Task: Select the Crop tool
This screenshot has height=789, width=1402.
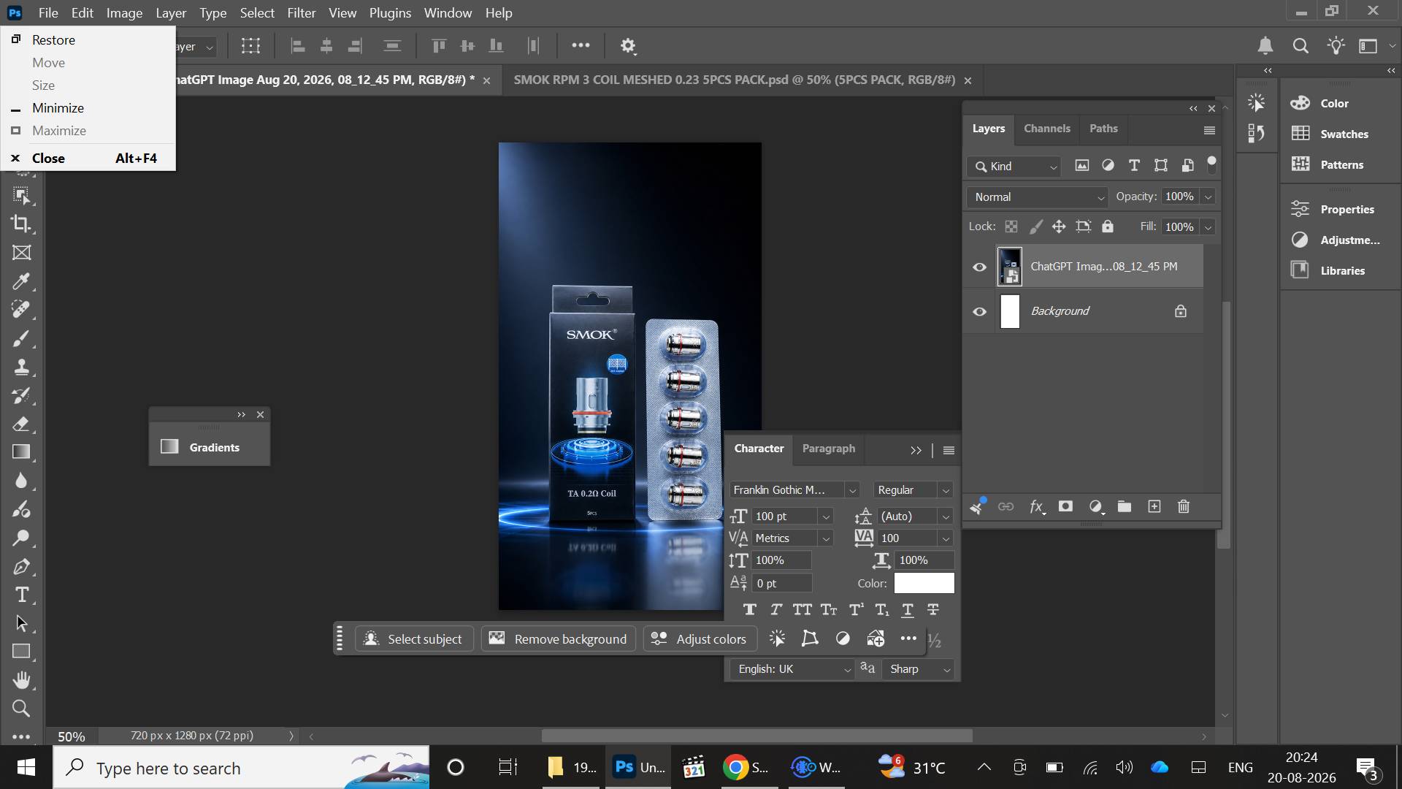Action: tap(21, 224)
